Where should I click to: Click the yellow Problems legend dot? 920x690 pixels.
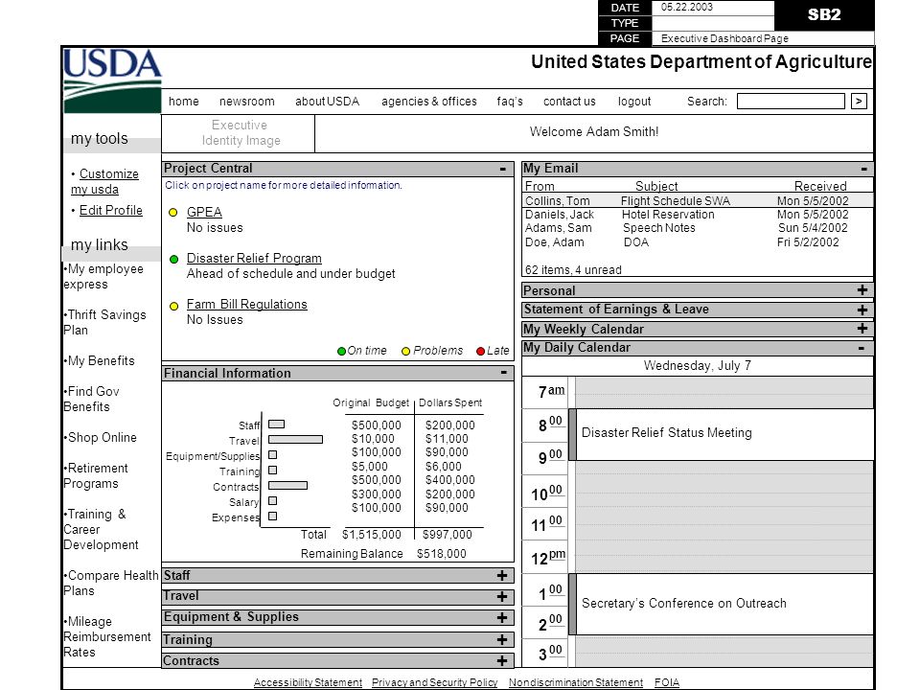click(x=405, y=351)
